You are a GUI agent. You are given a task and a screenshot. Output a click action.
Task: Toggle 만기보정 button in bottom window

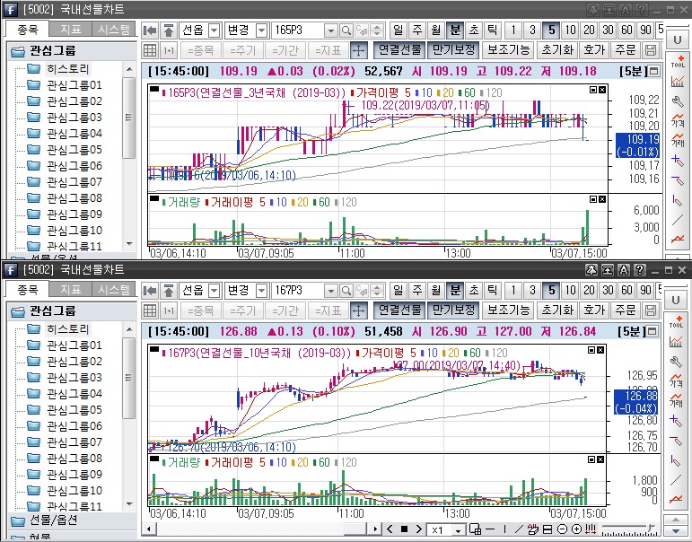pyautogui.click(x=452, y=310)
